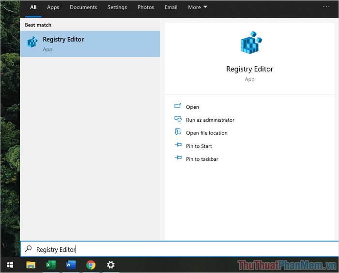Open Settings gear on taskbar
The width and height of the screenshot is (339, 273).
111,265
